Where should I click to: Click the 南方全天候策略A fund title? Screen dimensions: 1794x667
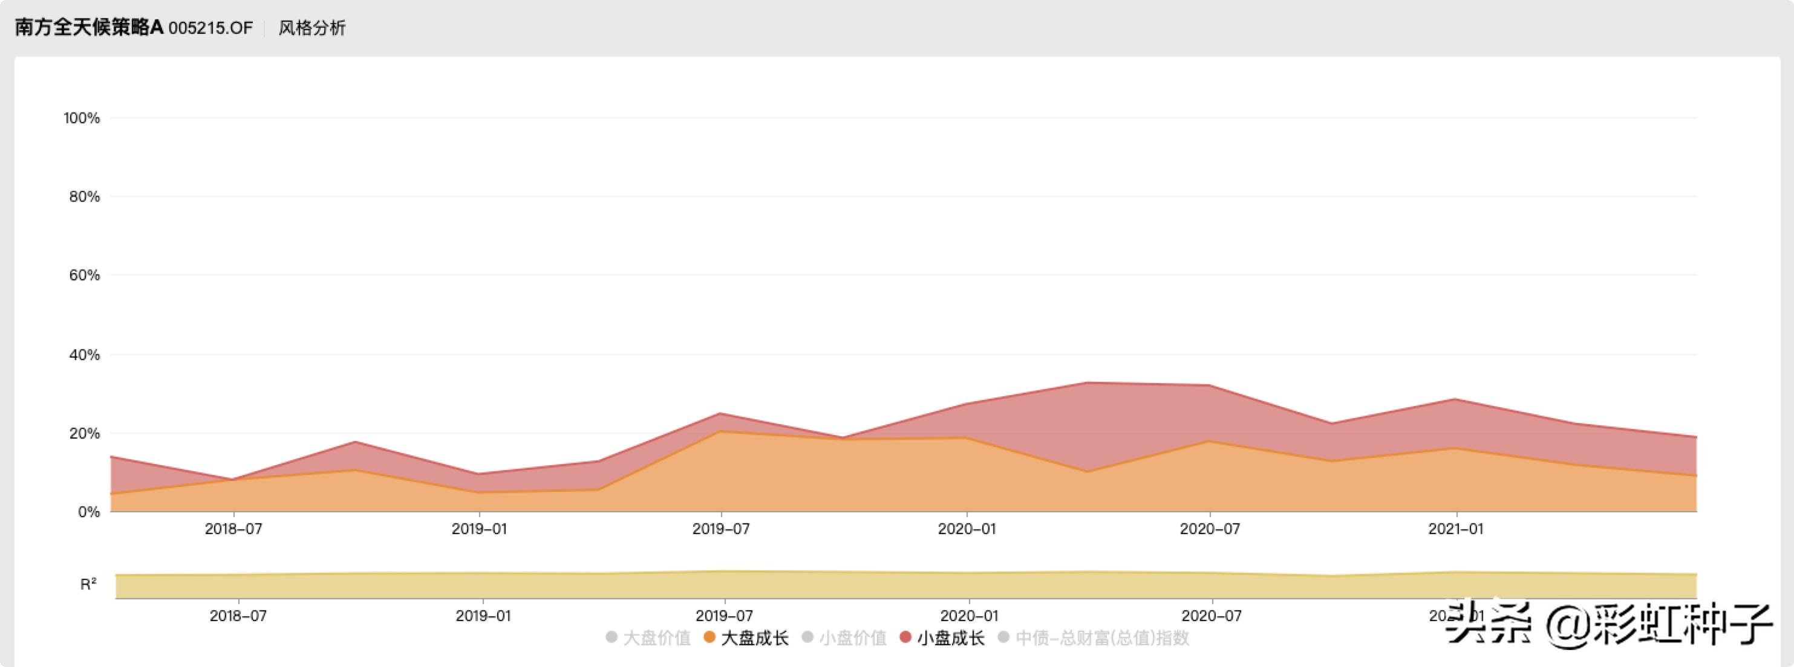[88, 28]
